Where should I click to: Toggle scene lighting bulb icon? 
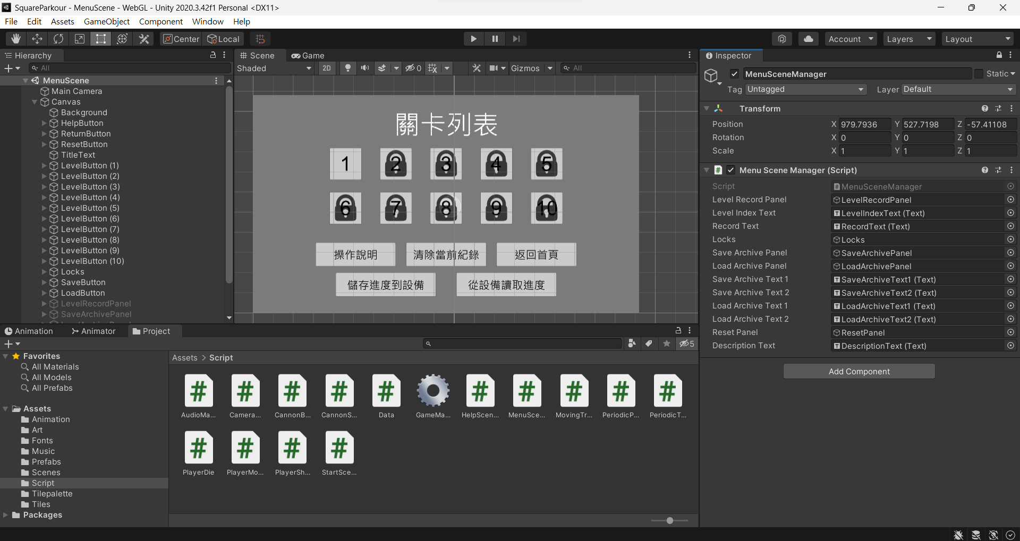click(x=347, y=68)
